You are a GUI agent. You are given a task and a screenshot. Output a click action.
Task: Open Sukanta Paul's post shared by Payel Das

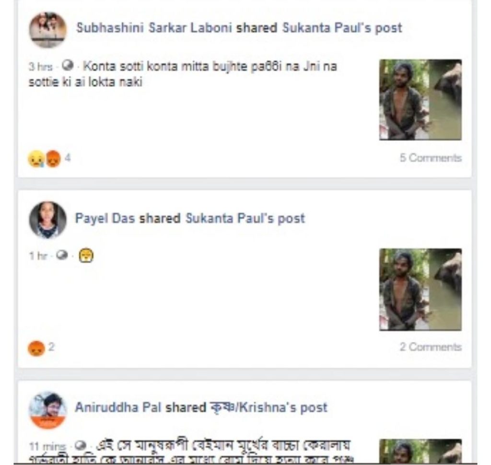[x=245, y=218]
